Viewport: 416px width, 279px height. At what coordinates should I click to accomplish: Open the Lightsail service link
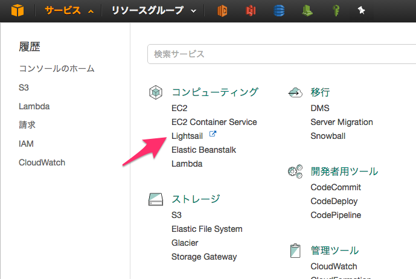pyautogui.click(x=188, y=136)
